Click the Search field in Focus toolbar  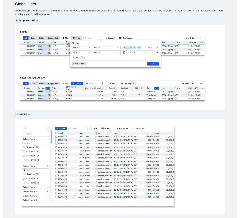(92, 38)
